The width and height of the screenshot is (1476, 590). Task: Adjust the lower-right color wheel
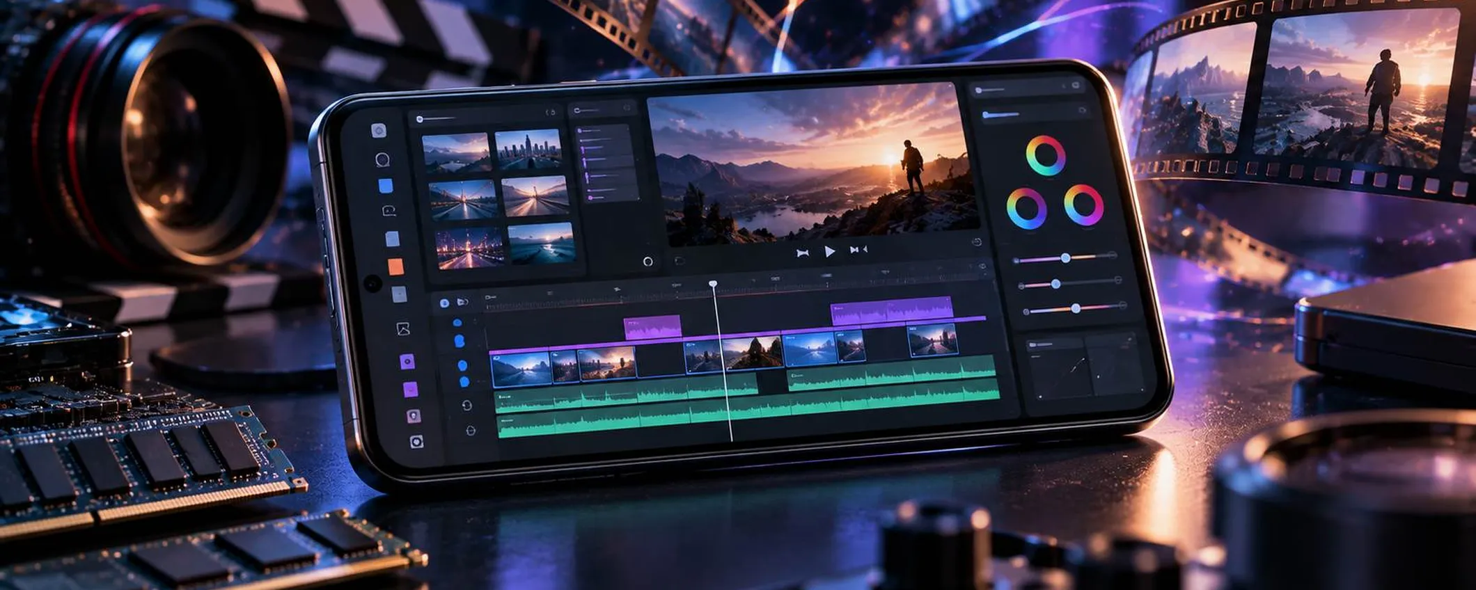click(x=1083, y=205)
